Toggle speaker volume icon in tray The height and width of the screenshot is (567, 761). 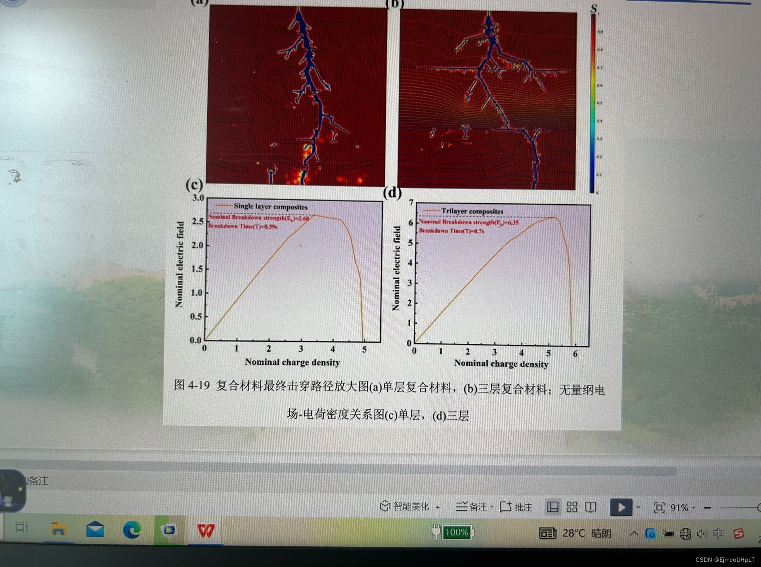coord(702,534)
